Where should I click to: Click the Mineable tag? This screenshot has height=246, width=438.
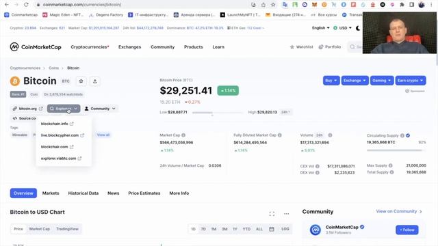pos(20,135)
